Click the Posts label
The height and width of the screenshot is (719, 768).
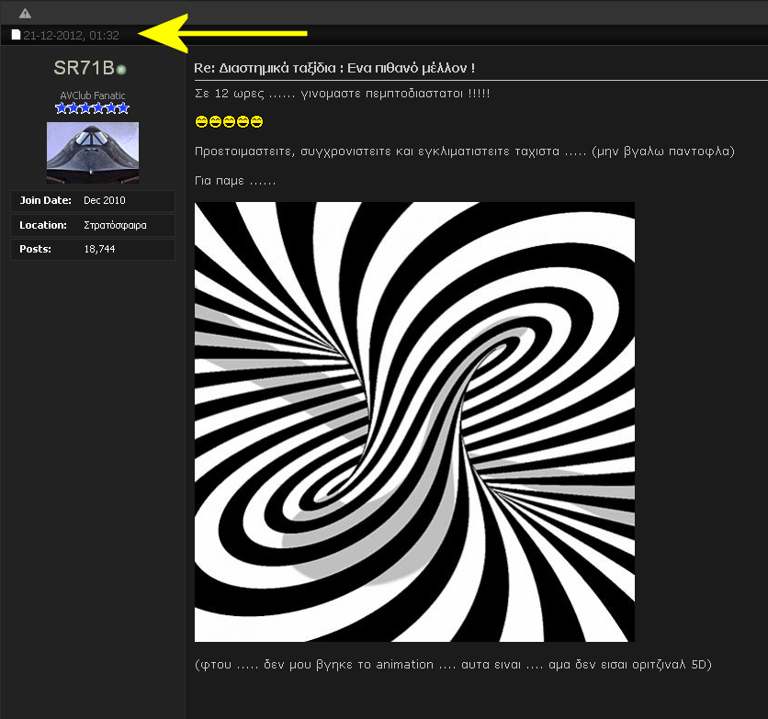pos(35,249)
